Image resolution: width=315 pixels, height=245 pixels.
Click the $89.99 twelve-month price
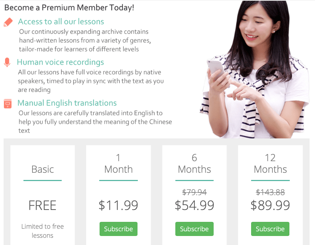(x=270, y=205)
